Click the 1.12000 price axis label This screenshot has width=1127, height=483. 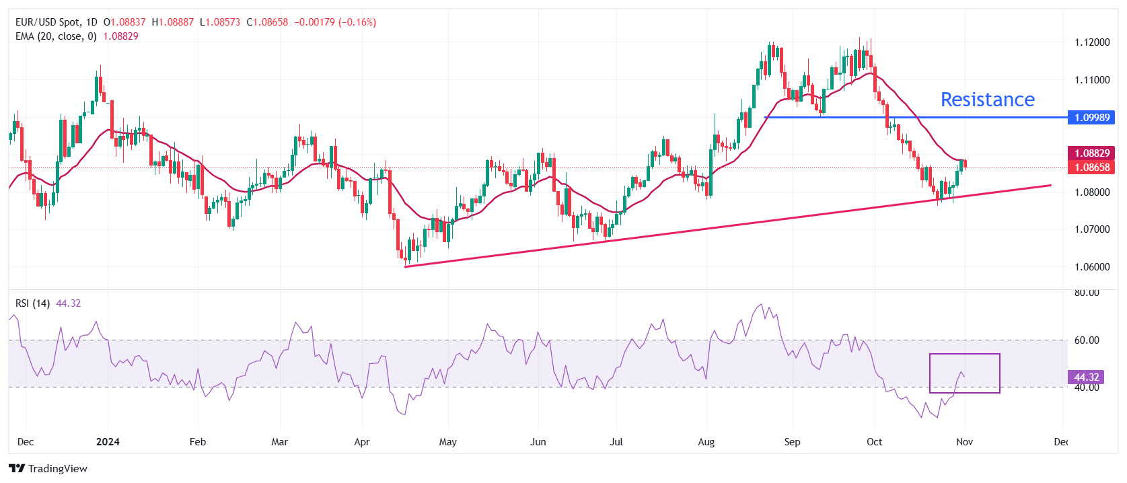point(1091,42)
